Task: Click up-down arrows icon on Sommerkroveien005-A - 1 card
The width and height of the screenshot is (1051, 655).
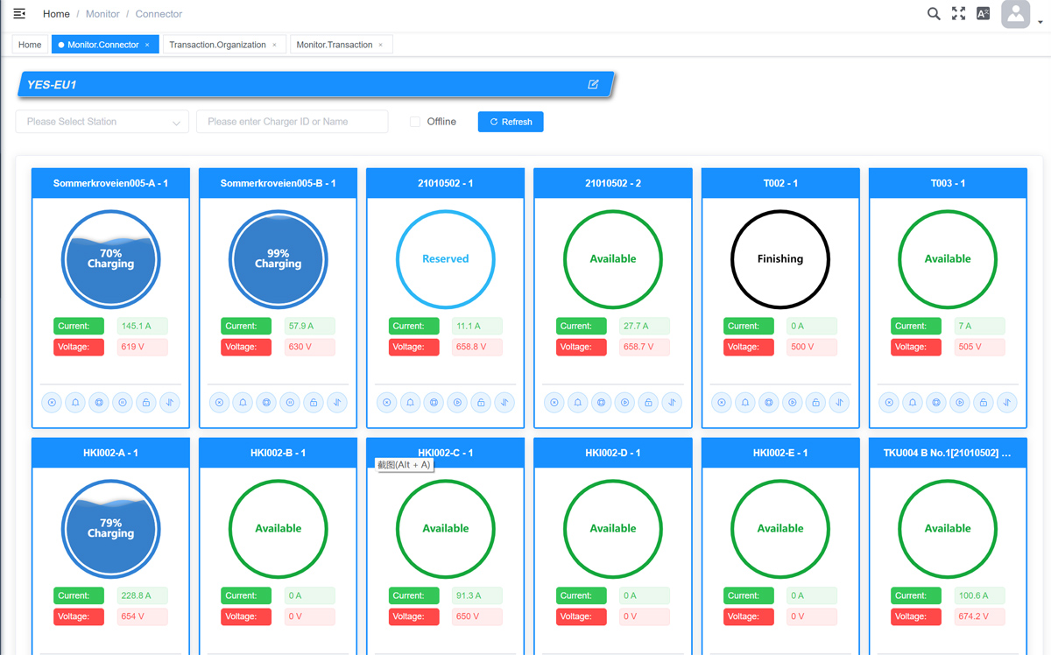Action: click(170, 403)
